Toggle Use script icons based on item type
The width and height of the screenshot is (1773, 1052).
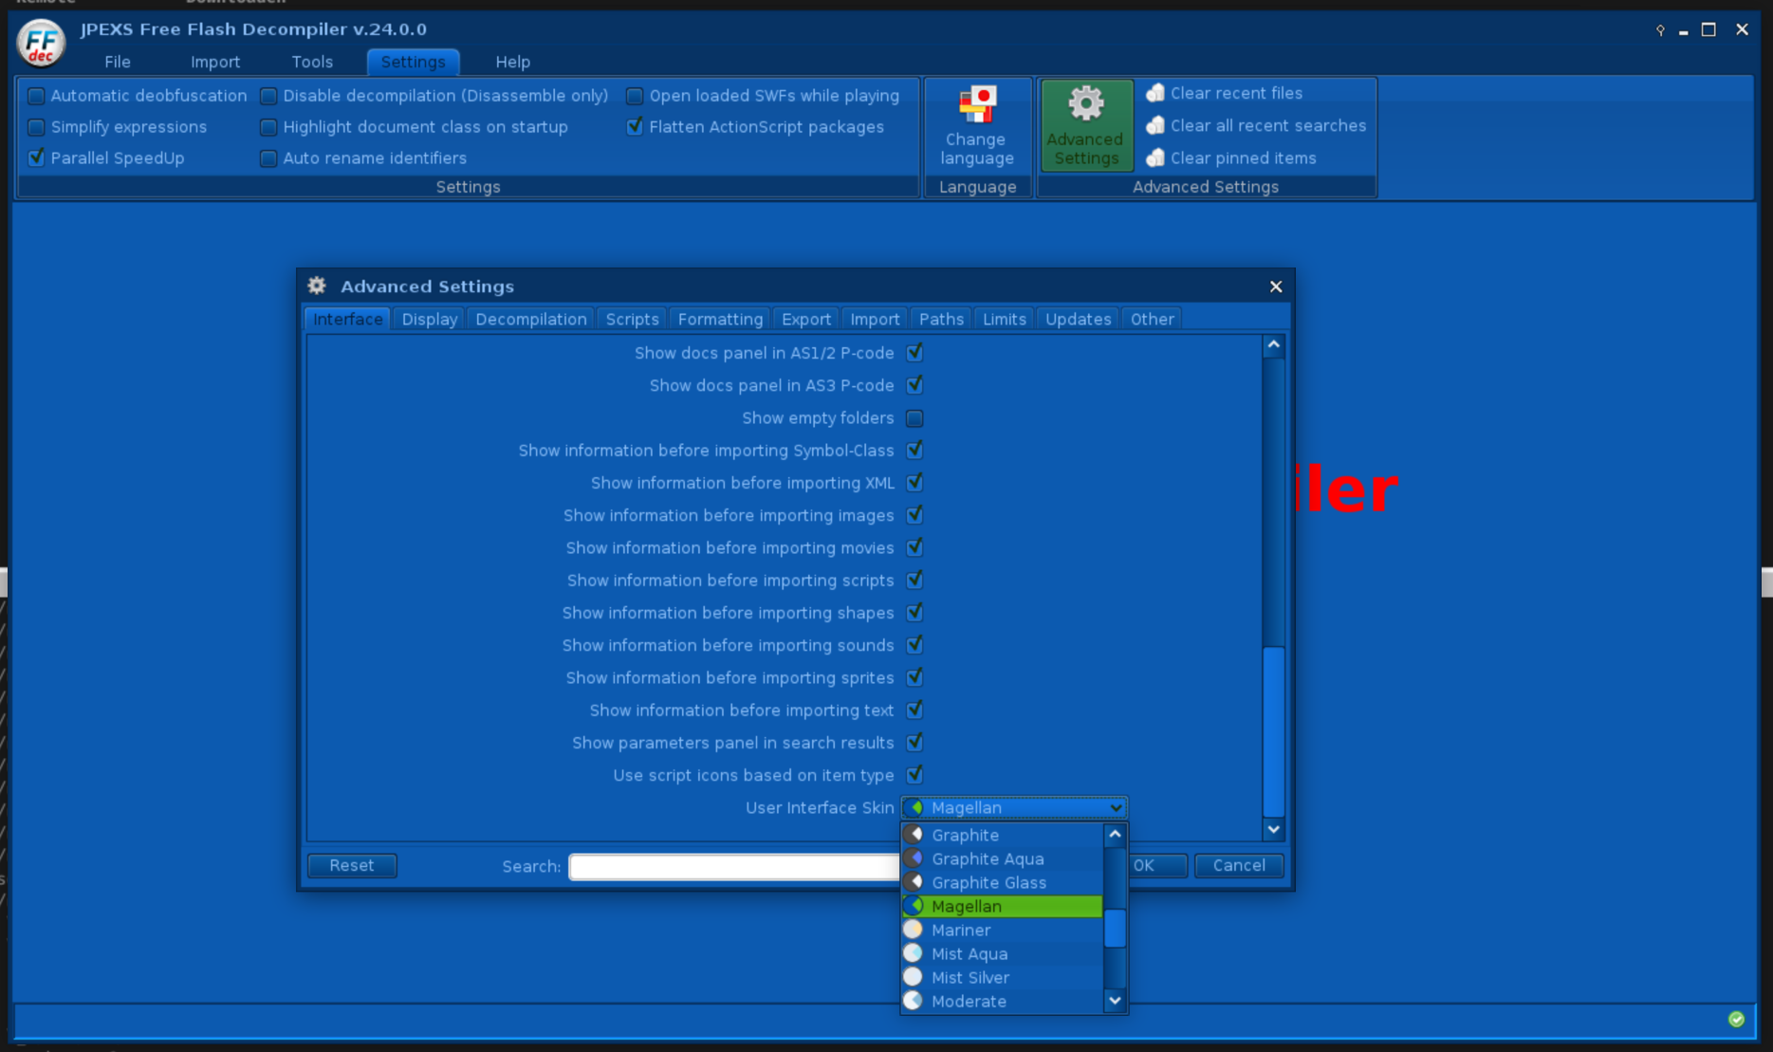(x=914, y=775)
